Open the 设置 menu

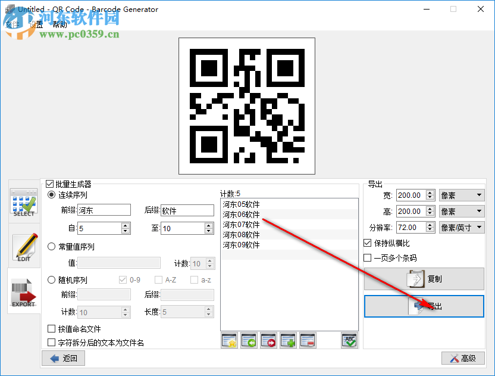coord(35,25)
